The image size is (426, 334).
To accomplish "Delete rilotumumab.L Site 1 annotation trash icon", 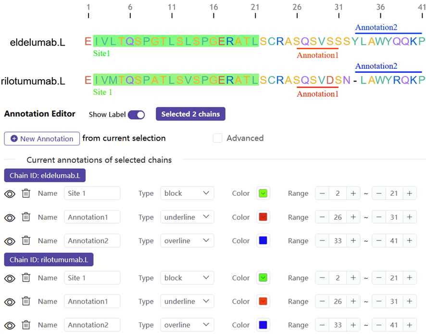I will 26,278.
